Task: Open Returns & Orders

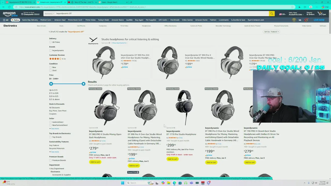Action: coord(310,14)
